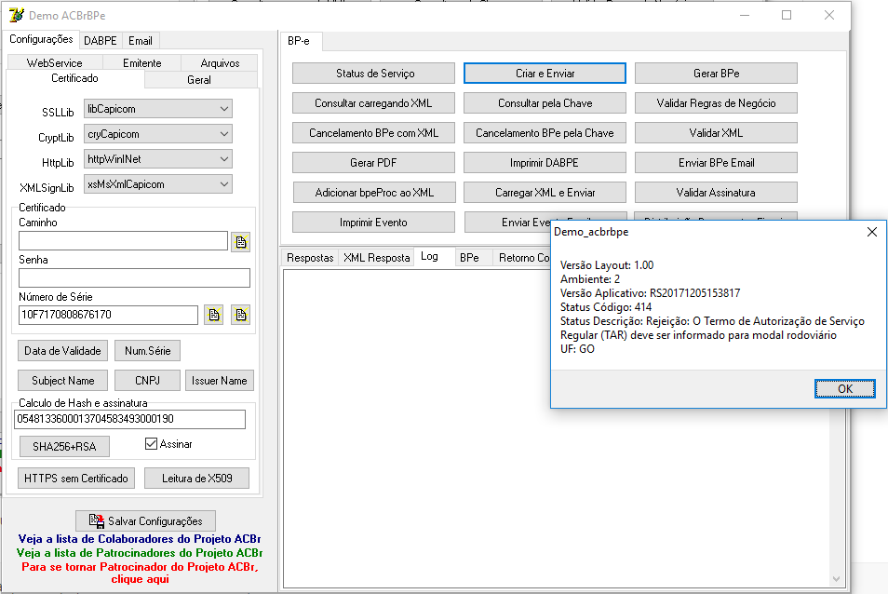
Task: Focus the Senha password field
Action: point(134,278)
